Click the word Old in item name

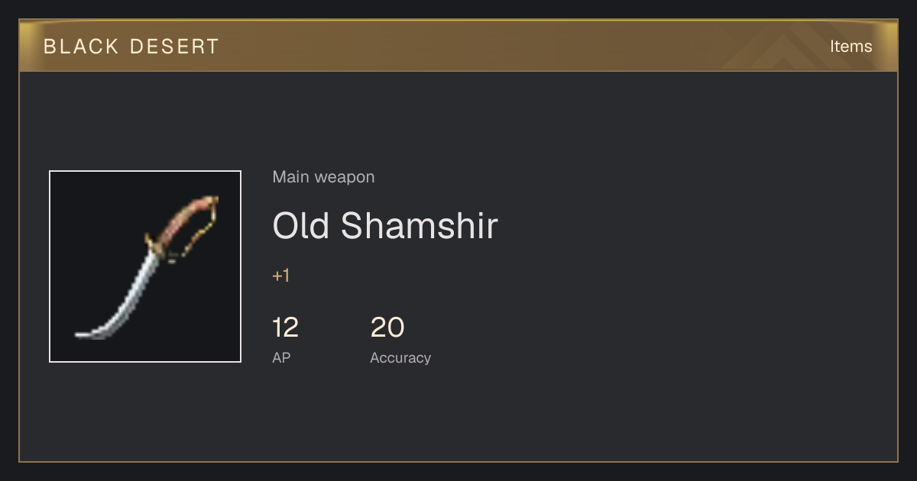point(301,226)
